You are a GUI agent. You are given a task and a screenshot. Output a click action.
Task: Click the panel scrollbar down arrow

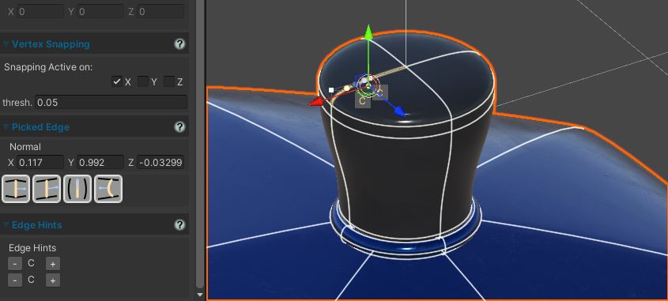click(x=200, y=295)
